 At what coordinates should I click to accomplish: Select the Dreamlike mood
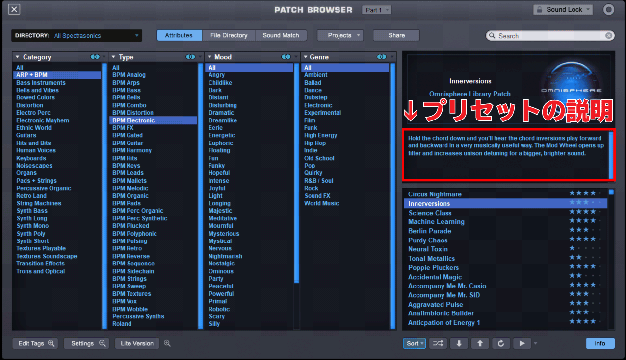pos(223,120)
